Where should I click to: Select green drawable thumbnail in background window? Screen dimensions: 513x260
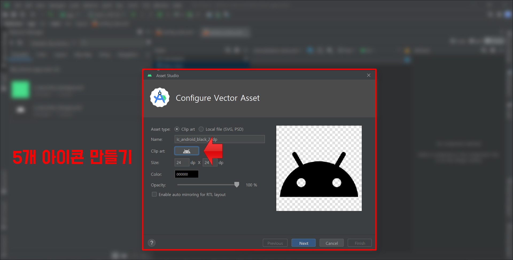pyautogui.click(x=20, y=90)
